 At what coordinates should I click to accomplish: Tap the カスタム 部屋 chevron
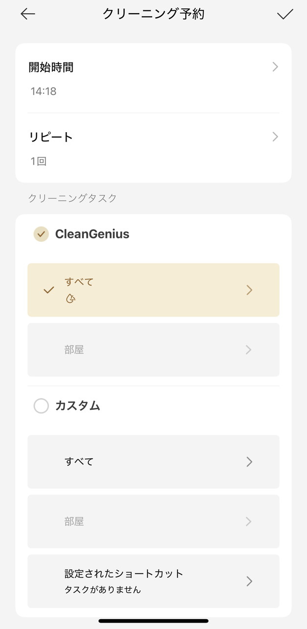coord(249,521)
